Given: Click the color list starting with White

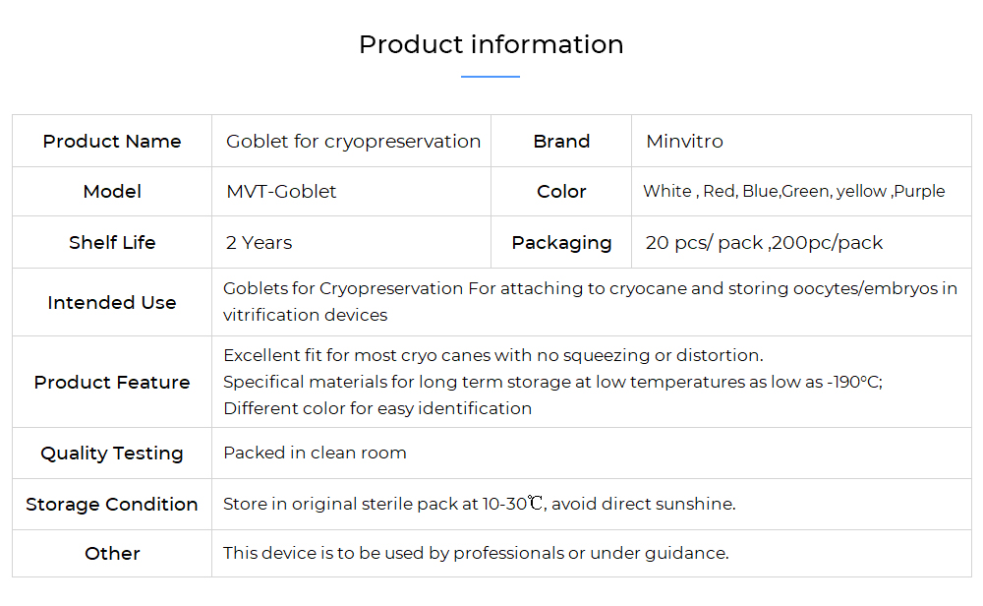Looking at the screenshot, I should pos(793,191).
